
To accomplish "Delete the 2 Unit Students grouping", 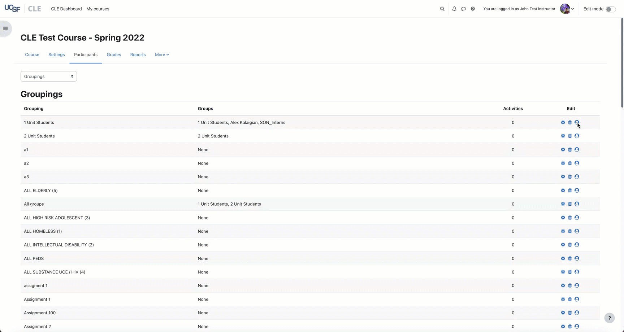I will point(570,136).
